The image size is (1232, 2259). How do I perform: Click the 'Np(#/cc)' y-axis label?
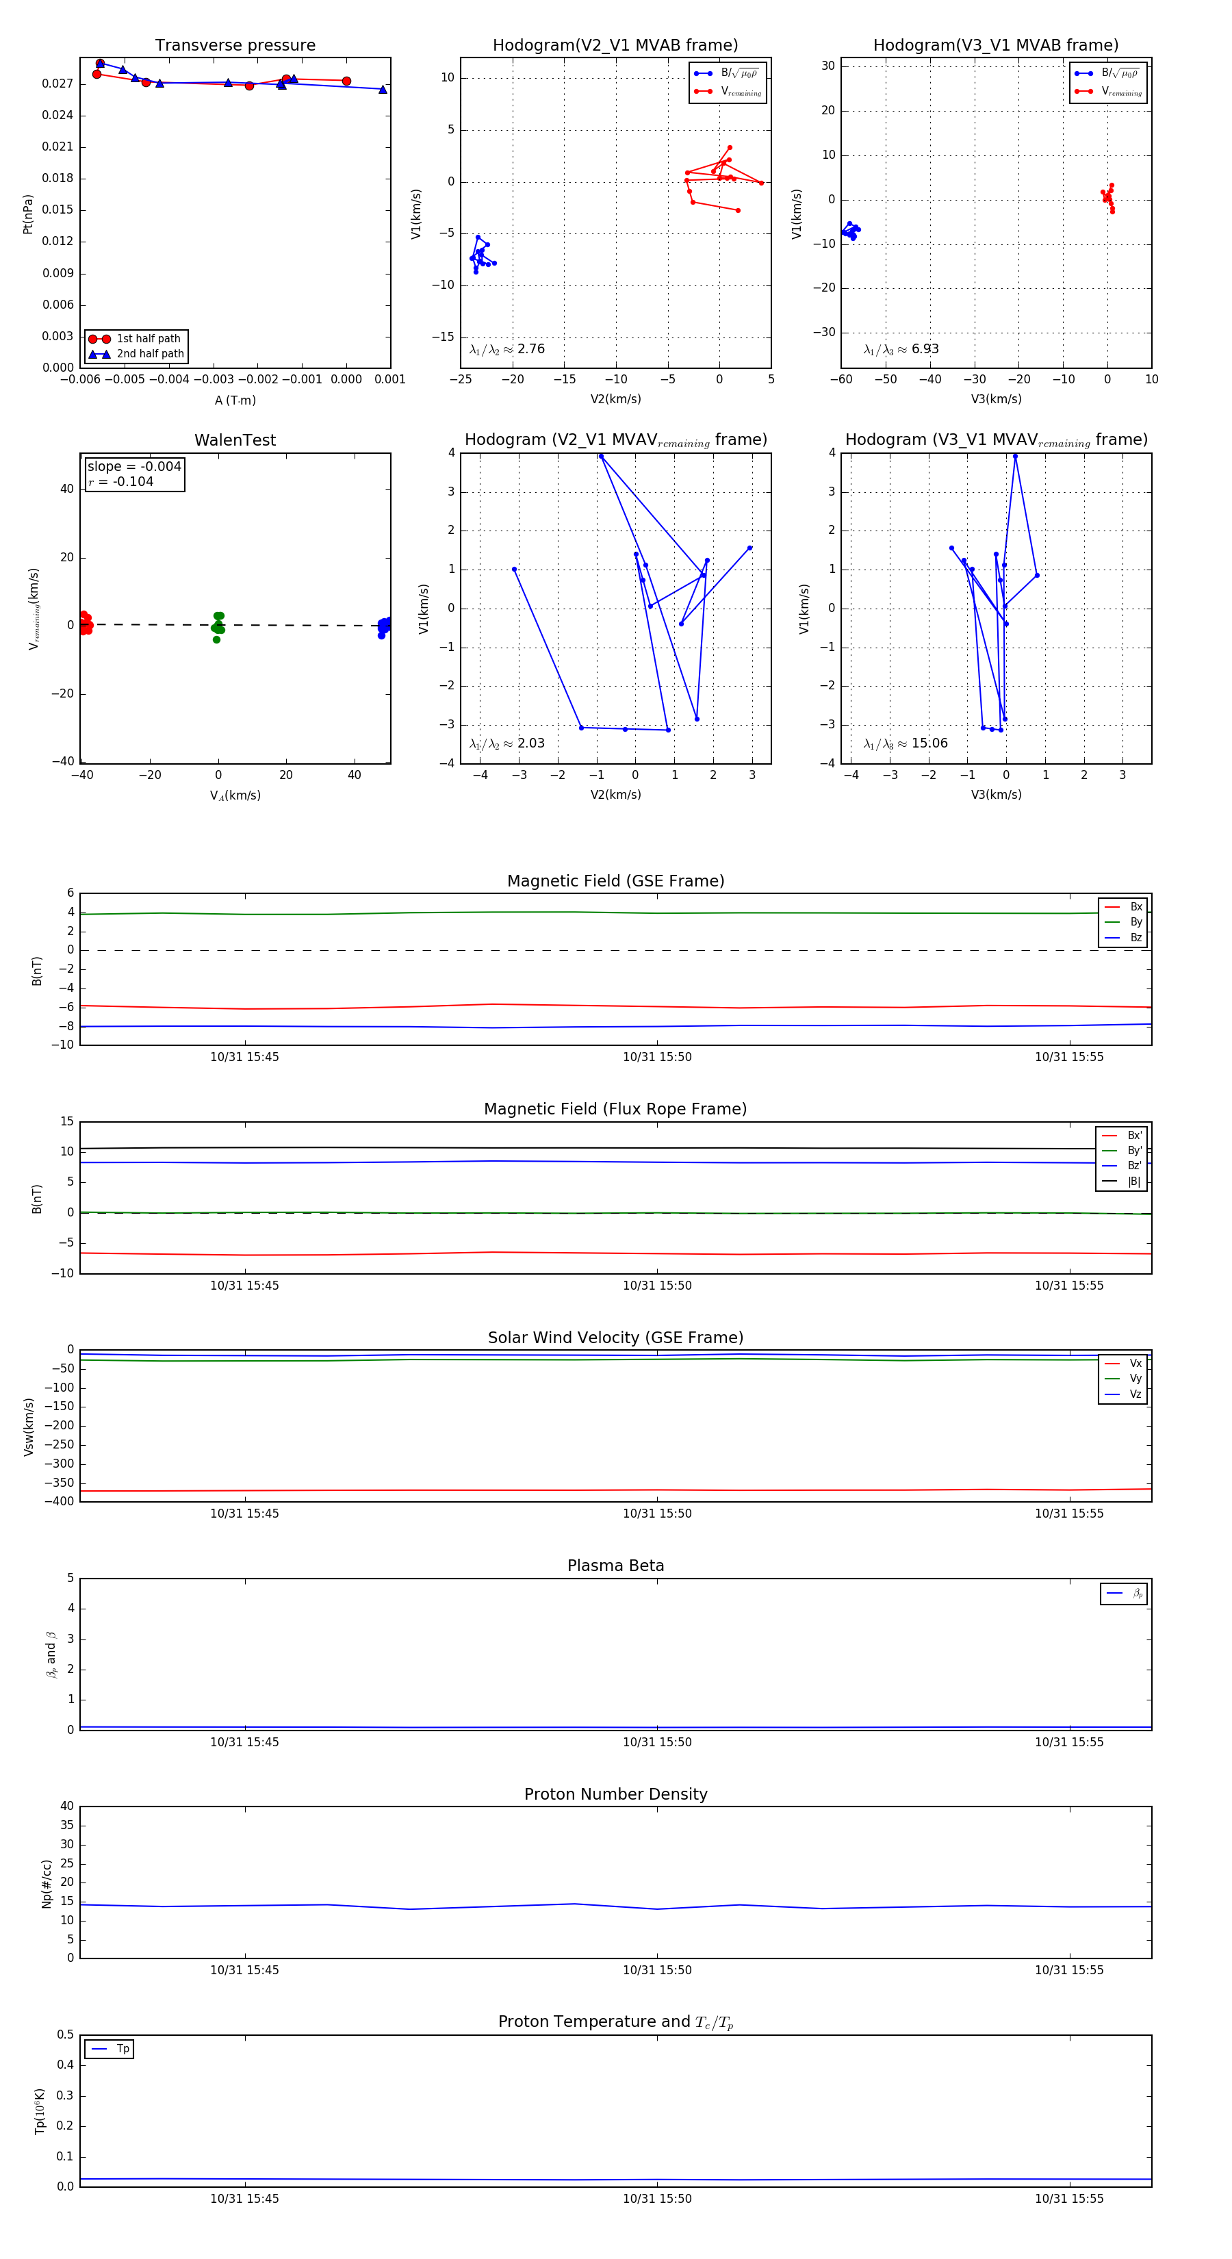point(47,1882)
